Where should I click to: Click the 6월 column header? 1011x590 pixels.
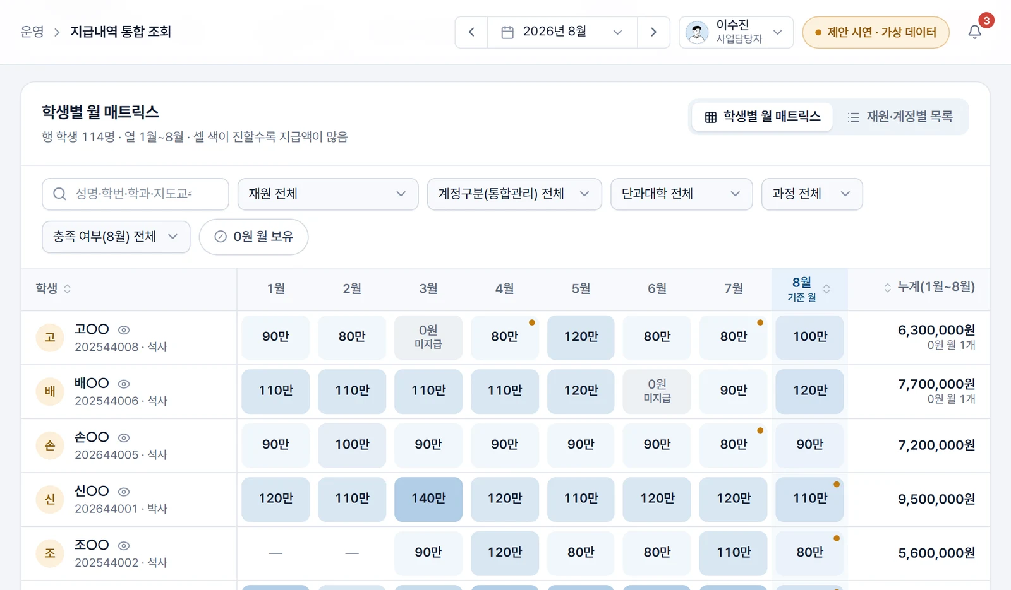coord(657,288)
